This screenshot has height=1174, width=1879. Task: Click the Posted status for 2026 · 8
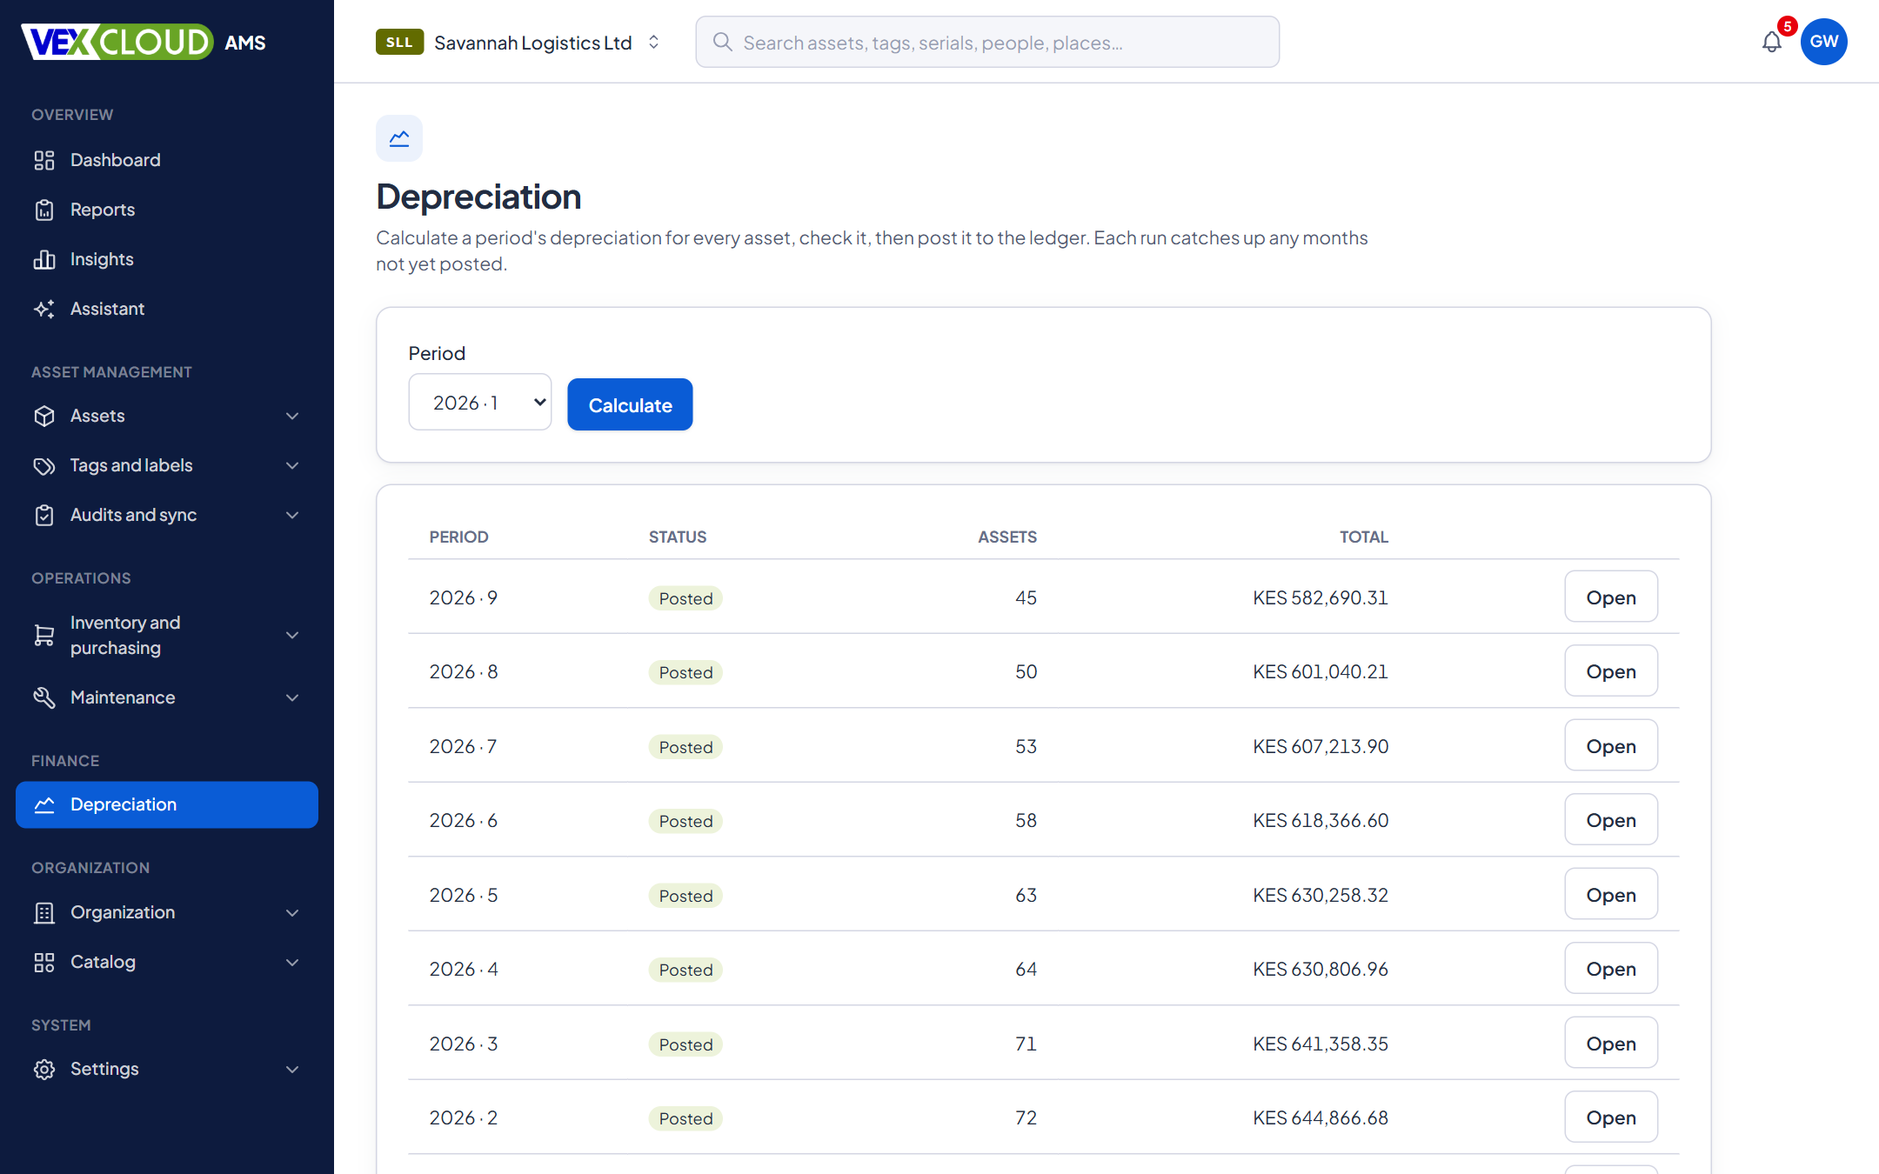tap(685, 672)
